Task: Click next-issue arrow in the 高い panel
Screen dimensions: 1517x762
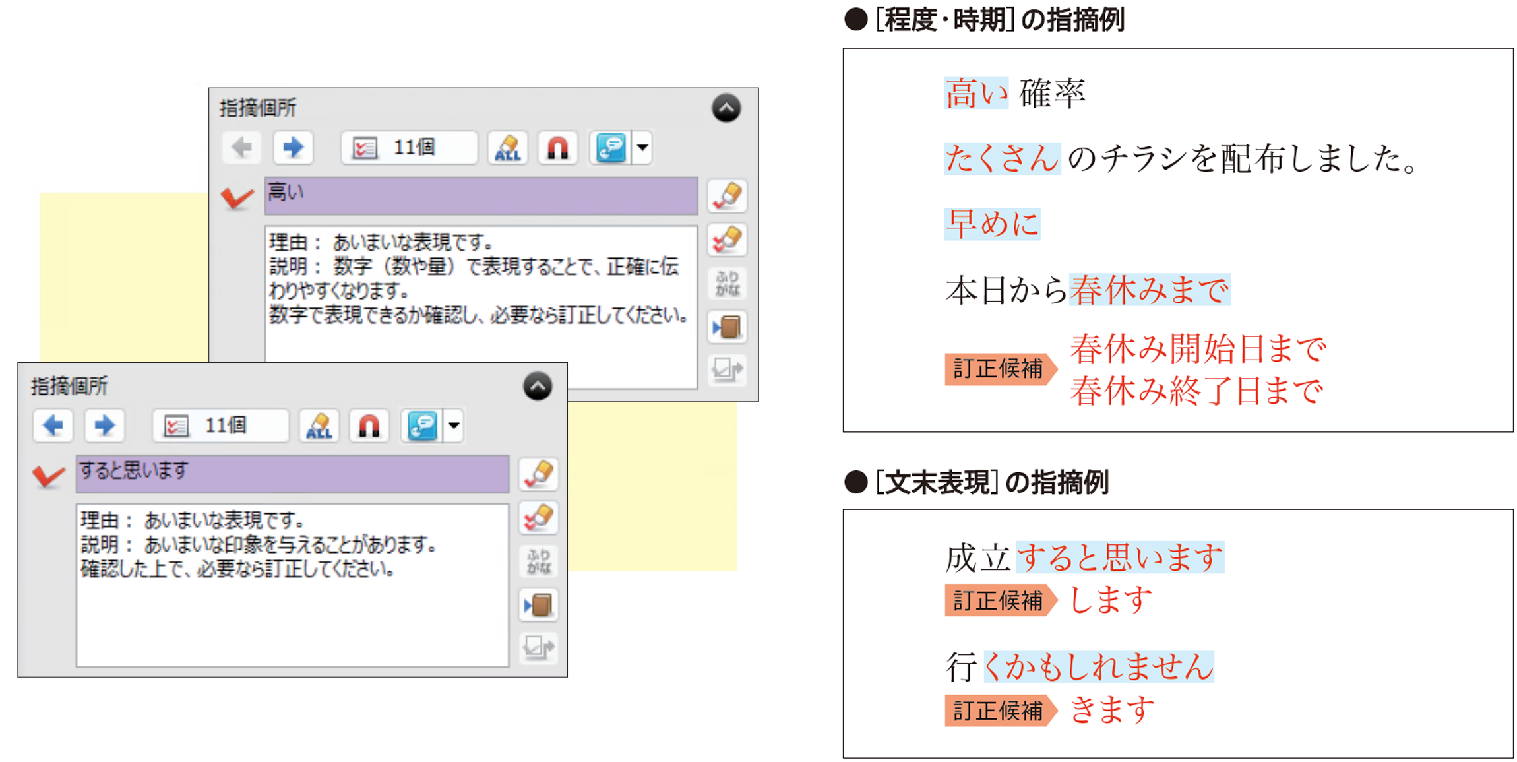Action: [x=293, y=147]
